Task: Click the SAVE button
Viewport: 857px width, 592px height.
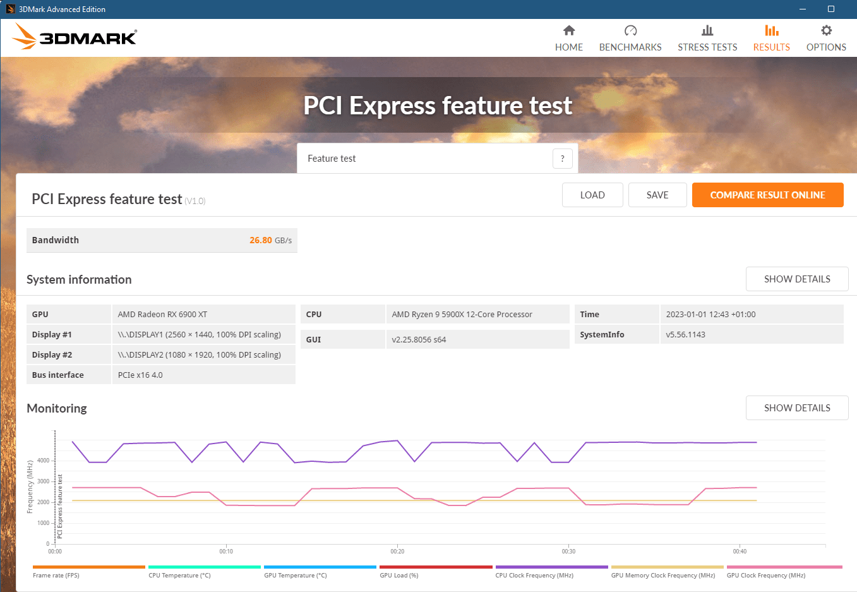Action: tap(657, 195)
